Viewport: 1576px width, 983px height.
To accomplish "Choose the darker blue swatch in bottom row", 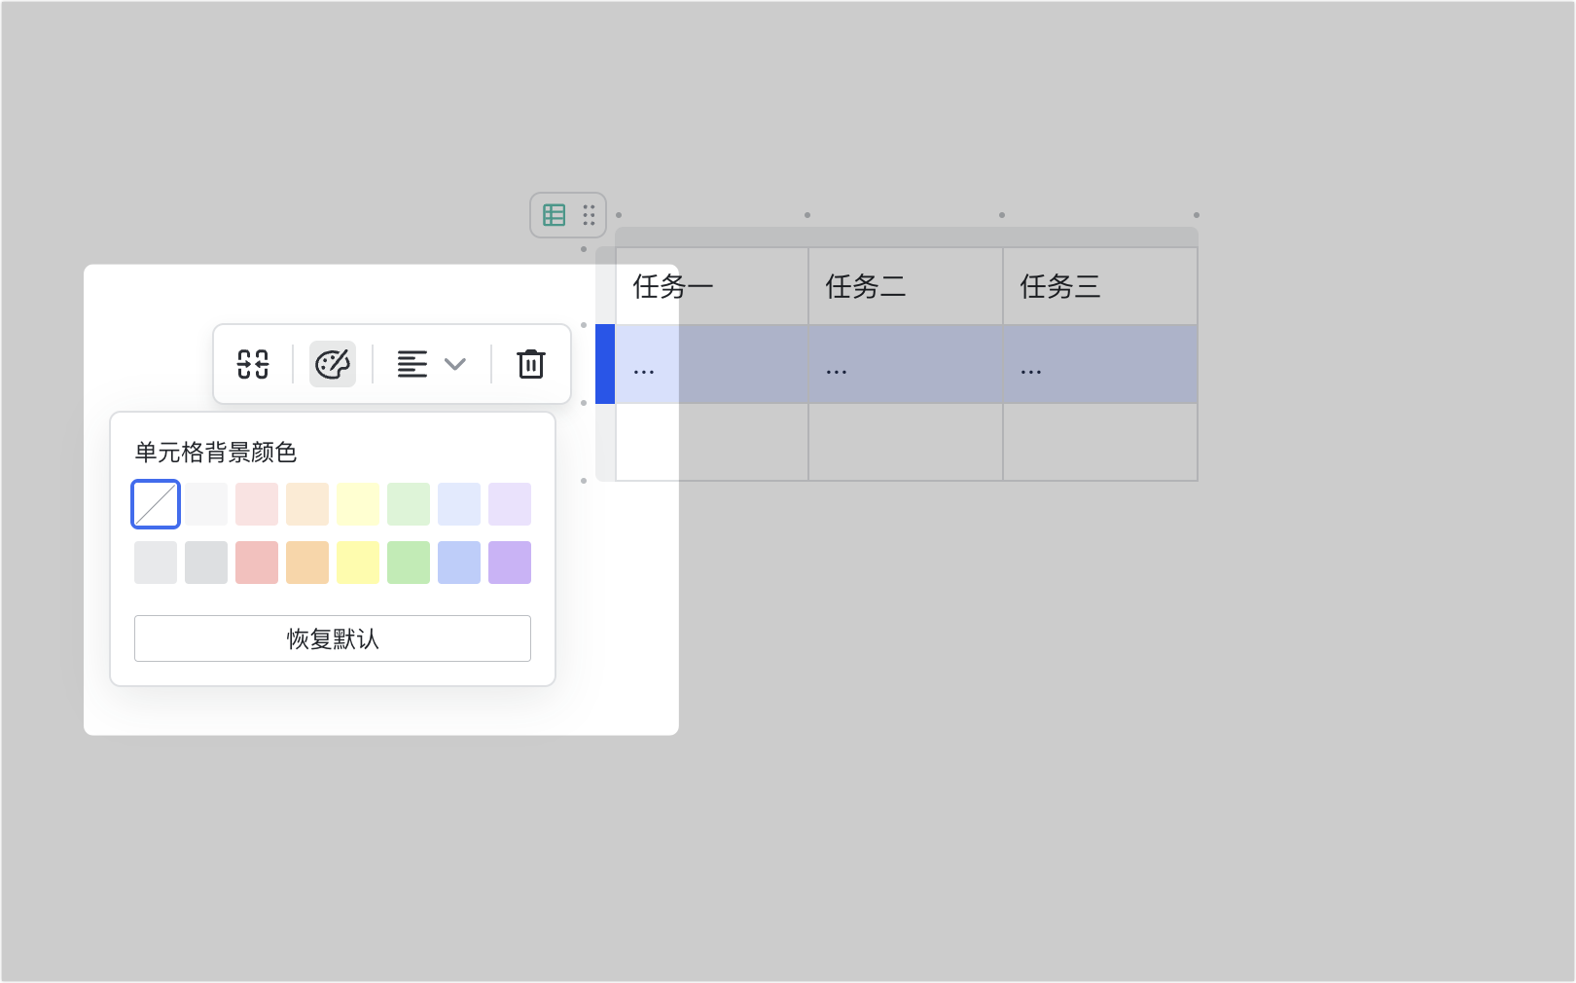I will (459, 563).
